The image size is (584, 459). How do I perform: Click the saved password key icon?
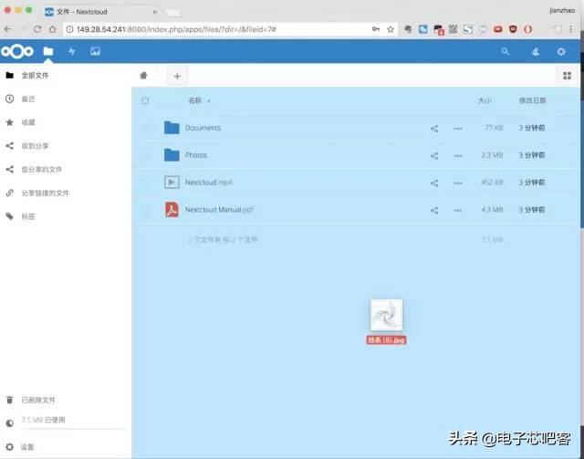(376, 29)
